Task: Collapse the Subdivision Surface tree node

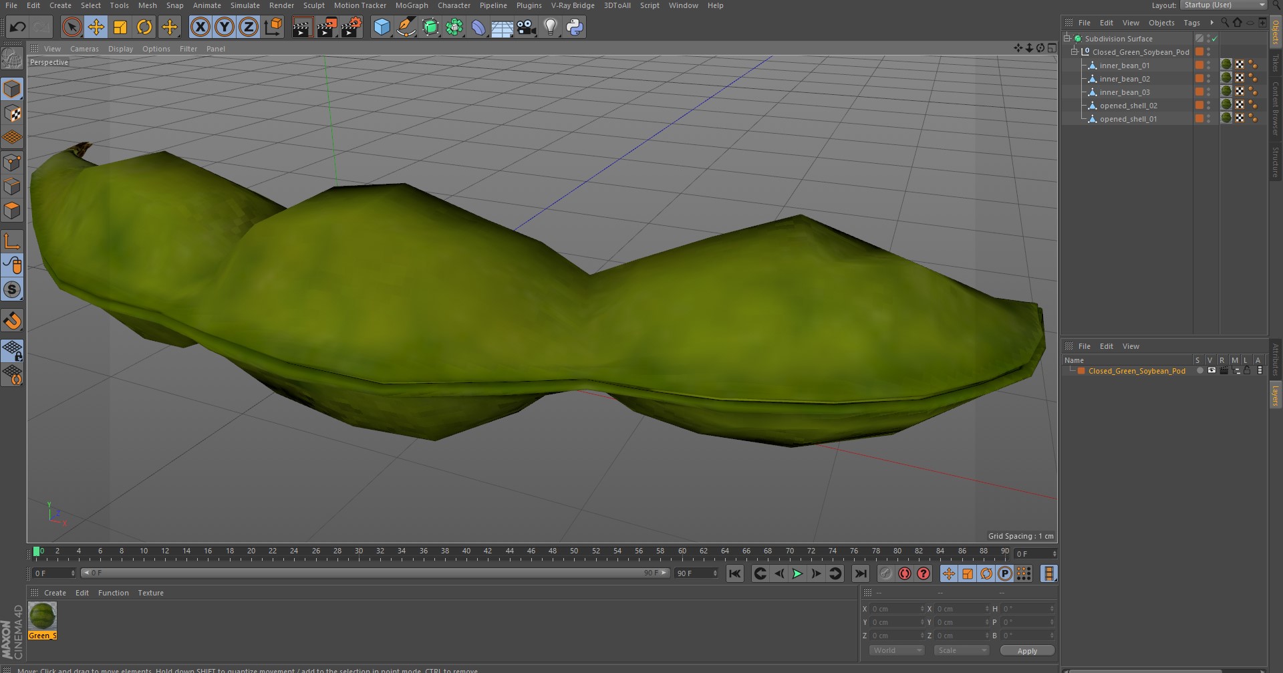Action: [1067, 39]
